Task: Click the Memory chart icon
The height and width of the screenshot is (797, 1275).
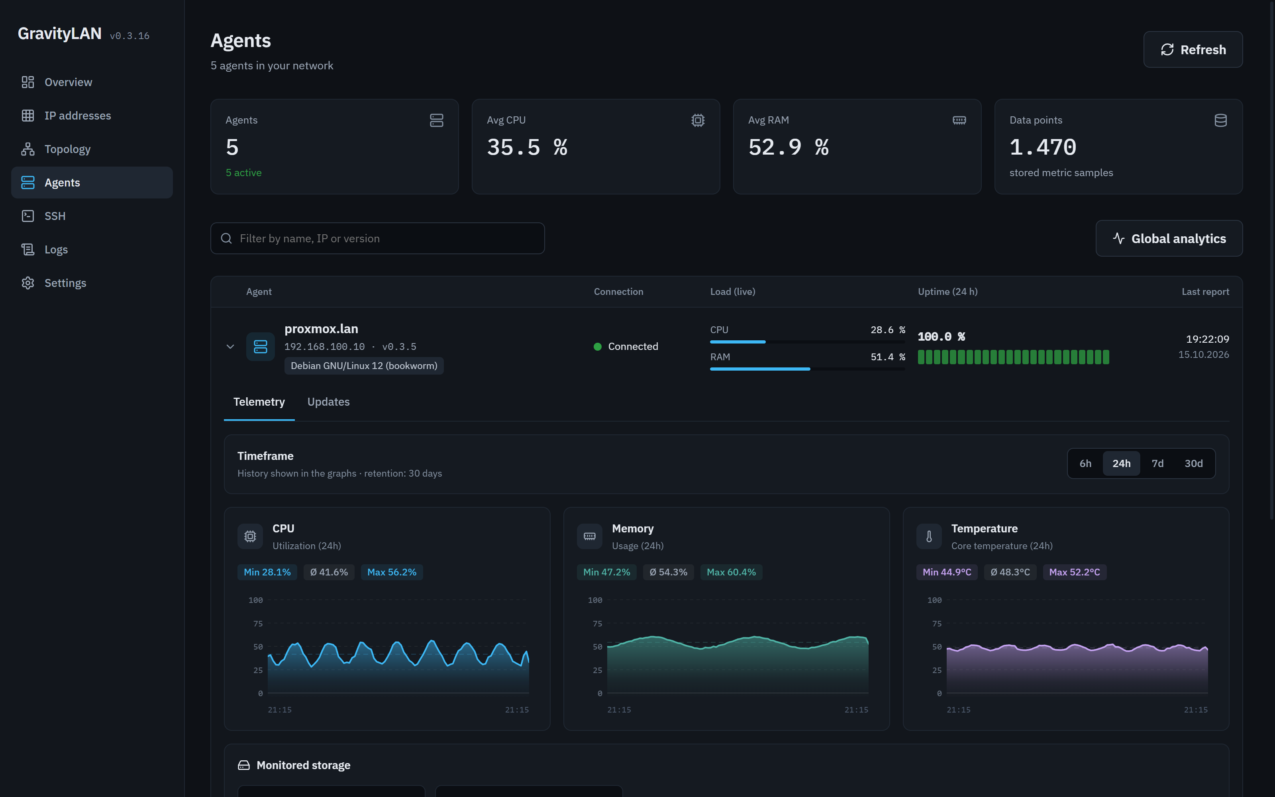Action: 590,537
